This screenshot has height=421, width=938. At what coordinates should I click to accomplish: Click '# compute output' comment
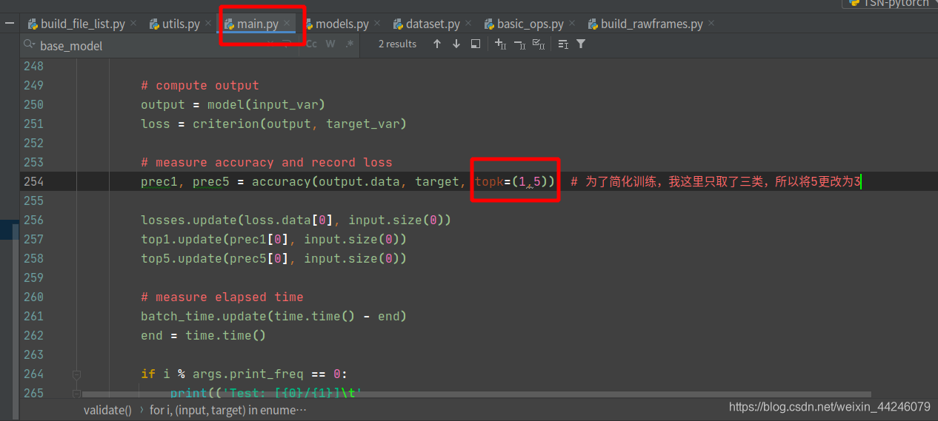point(200,85)
